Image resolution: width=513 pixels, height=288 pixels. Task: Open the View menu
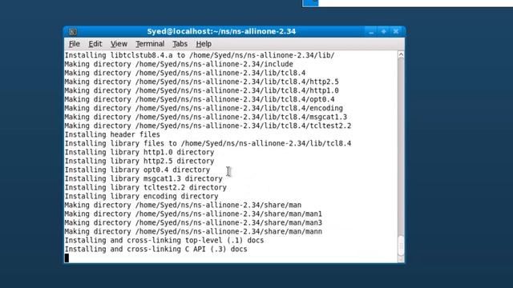click(119, 44)
